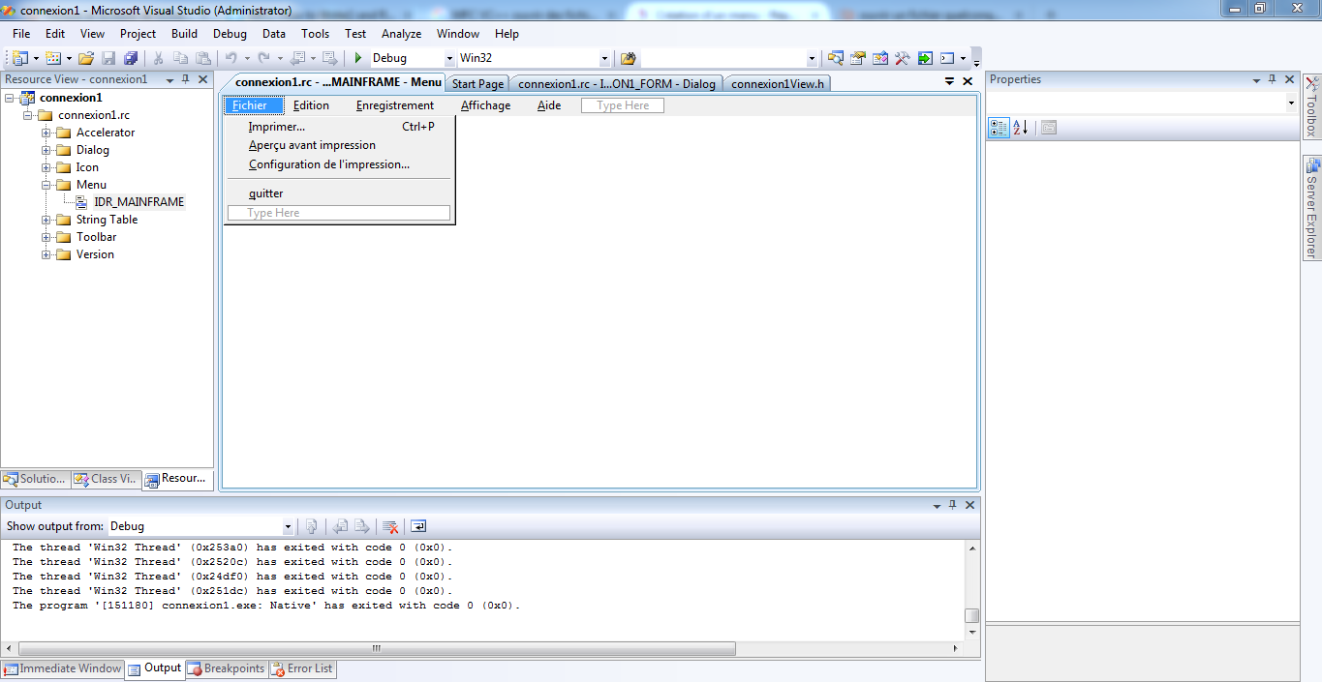
Task: Click the Type Here box under quitter
Action: 339,213
